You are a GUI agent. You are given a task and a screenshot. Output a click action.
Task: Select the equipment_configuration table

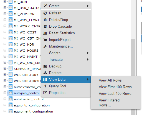[33, 111]
